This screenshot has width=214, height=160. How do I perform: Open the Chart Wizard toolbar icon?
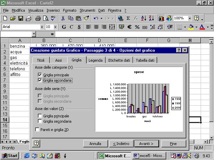click(162, 18)
